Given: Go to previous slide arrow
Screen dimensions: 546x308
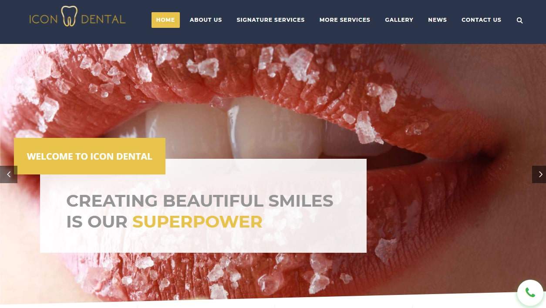Looking at the screenshot, I should (x=8, y=174).
